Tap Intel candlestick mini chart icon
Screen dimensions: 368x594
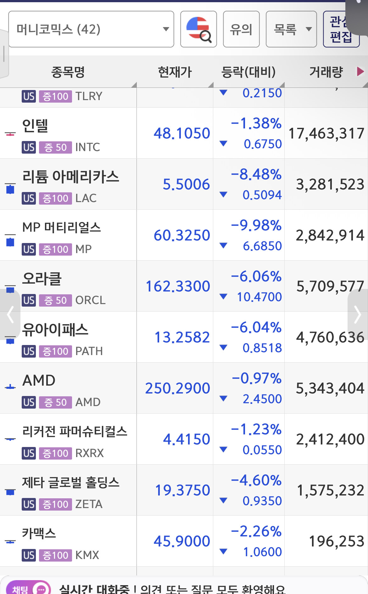[10, 134]
